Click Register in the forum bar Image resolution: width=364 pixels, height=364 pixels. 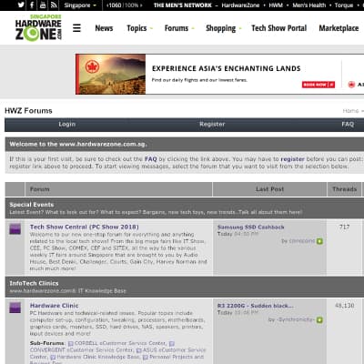coord(212,124)
